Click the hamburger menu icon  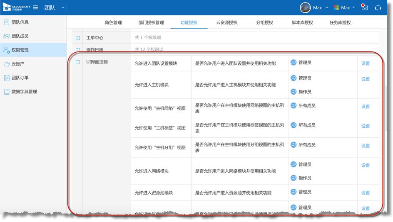[36, 7]
